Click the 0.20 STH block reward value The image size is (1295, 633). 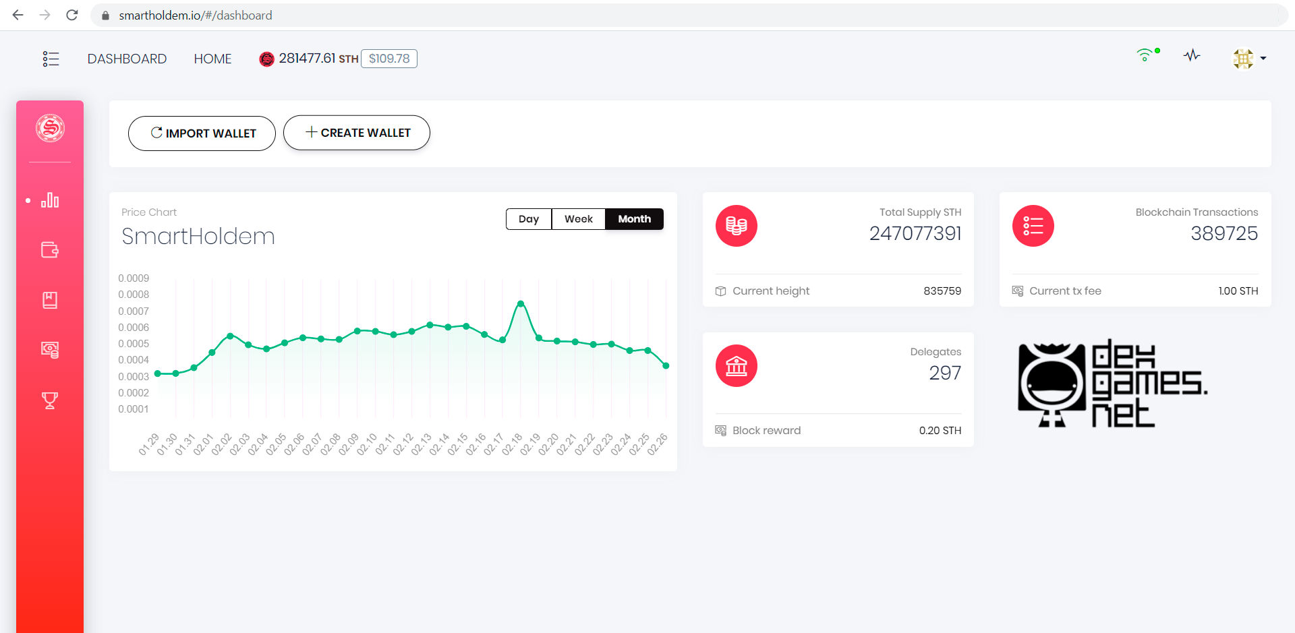pos(940,431)
